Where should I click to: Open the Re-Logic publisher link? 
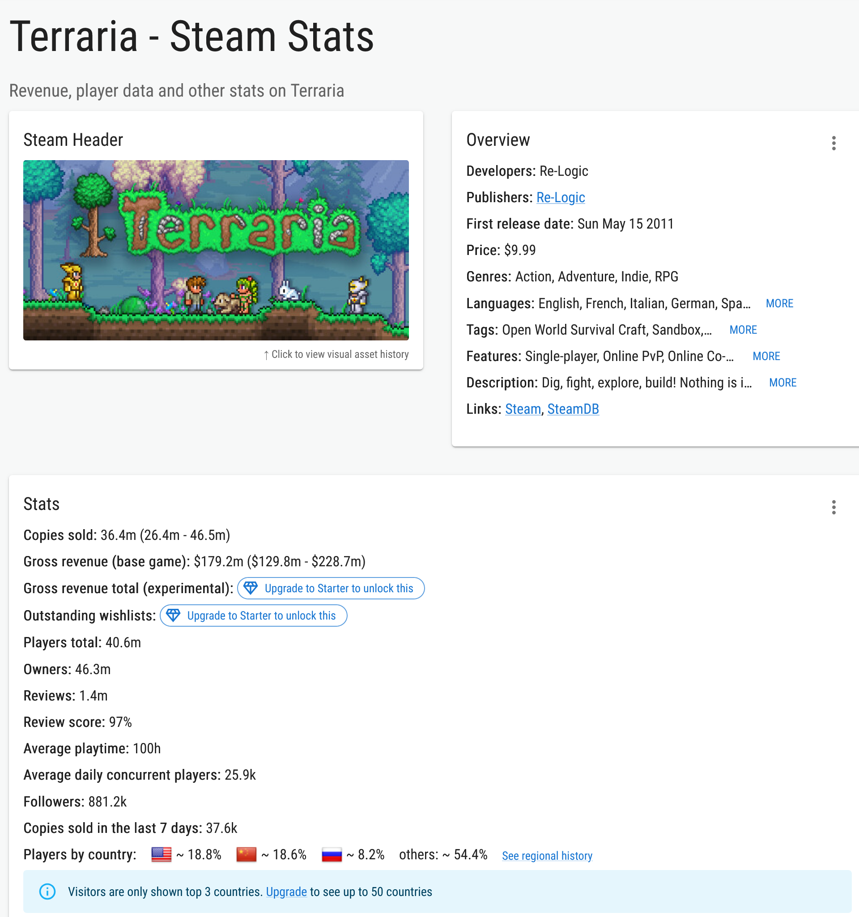pos(561,197)
